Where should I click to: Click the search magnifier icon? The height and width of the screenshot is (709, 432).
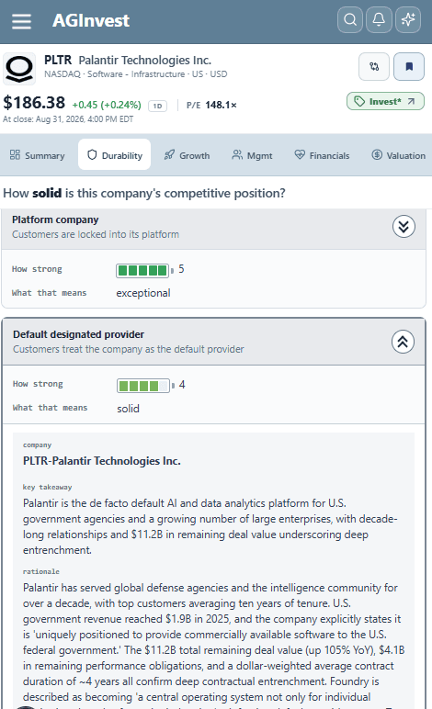point(350,20)
